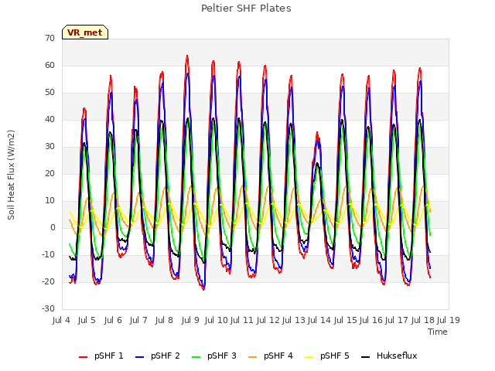Click the blue pSHF 2 legend swatch
The width and height of the screenshot is (495, 371).
(x=139, y=357)
